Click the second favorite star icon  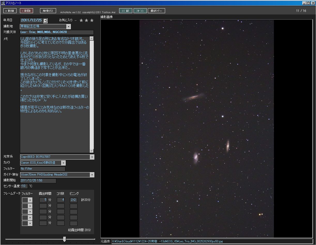(87, 20)
